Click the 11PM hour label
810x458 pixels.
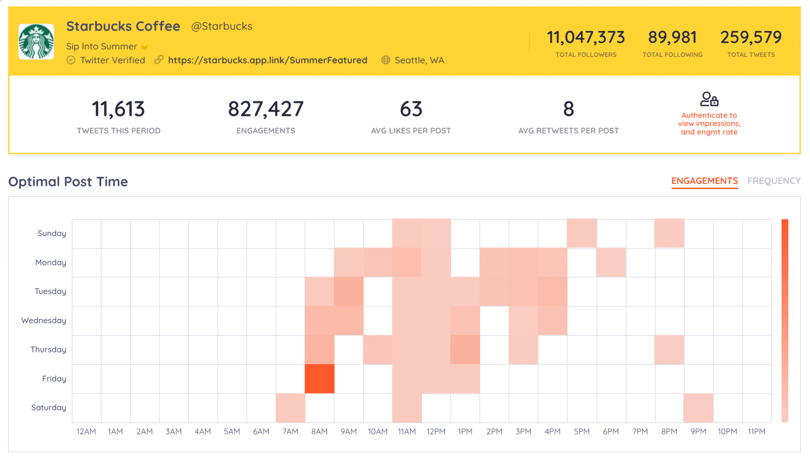757,432
